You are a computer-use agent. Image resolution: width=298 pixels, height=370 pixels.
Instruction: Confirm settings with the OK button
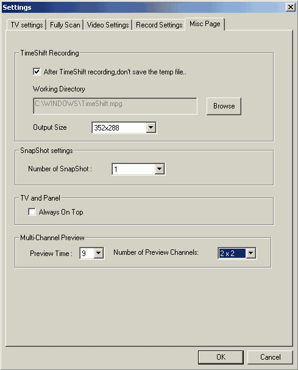pyautogui.click(x=221, y=357)
